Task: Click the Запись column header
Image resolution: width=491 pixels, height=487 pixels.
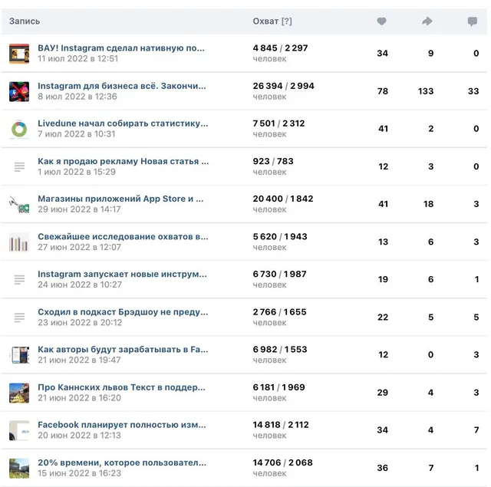Action: (25, 21)
